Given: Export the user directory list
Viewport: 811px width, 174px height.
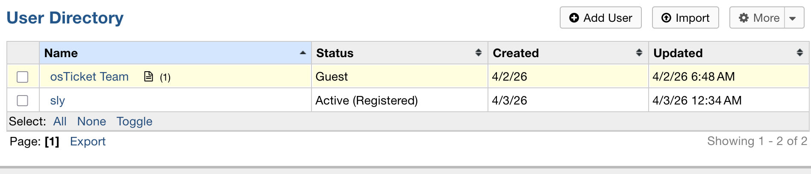Looking at the screenshot, I should point(88,142).
